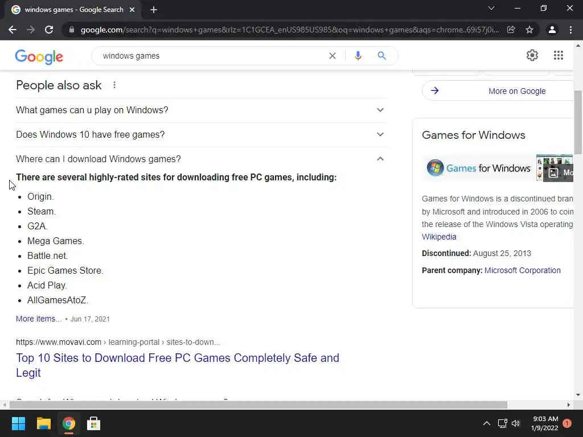Open the Wikipedia link in knowledge panel
The height and width of the screenshot is (437, 583).
[x=439, y=237]
